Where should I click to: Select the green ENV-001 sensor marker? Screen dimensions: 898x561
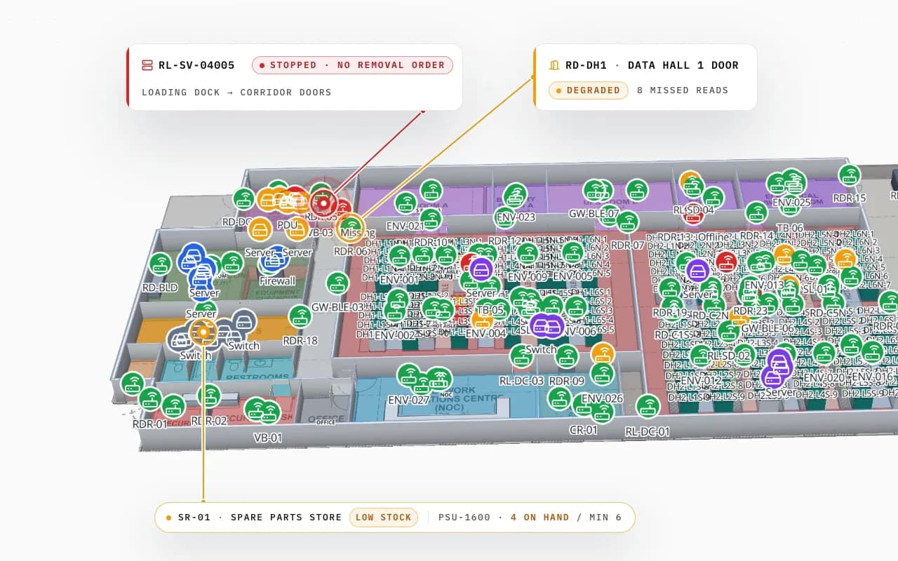tap(399, 256)
